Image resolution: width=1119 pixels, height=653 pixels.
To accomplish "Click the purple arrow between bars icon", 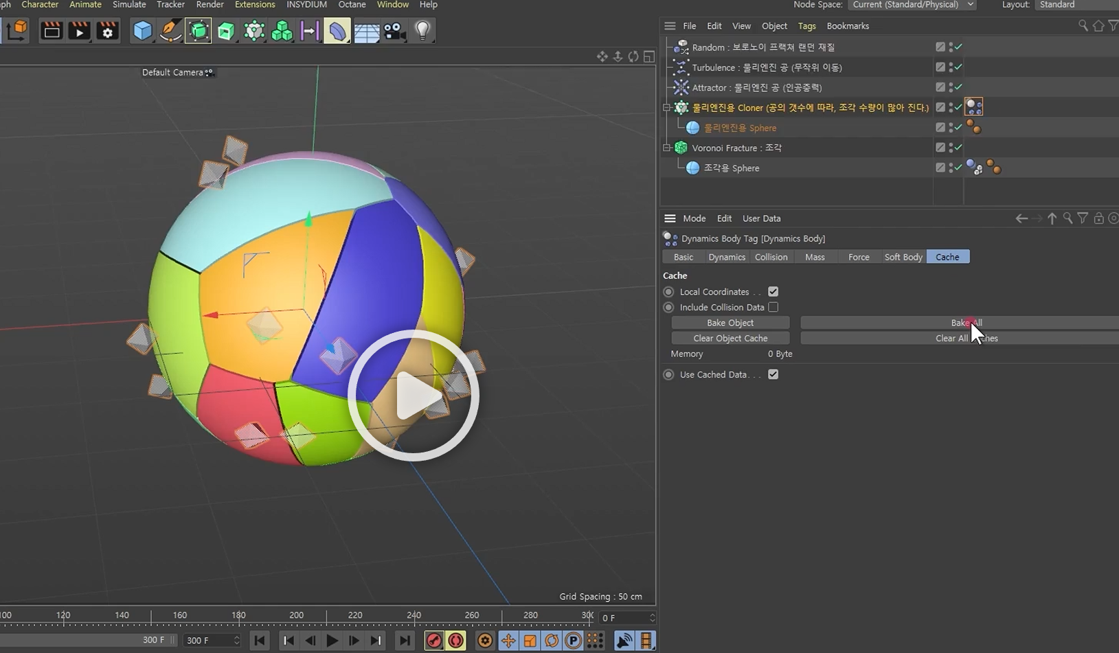I will pos(310,31).
